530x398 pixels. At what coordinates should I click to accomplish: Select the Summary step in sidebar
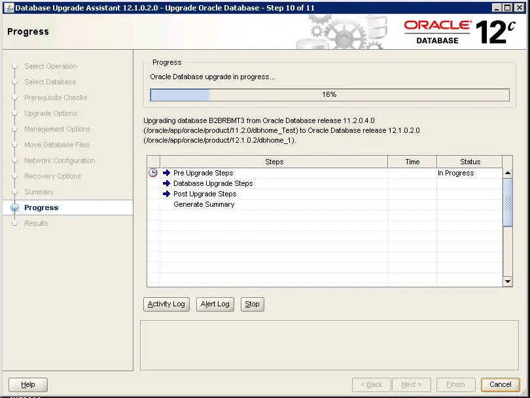click(39, 192)
